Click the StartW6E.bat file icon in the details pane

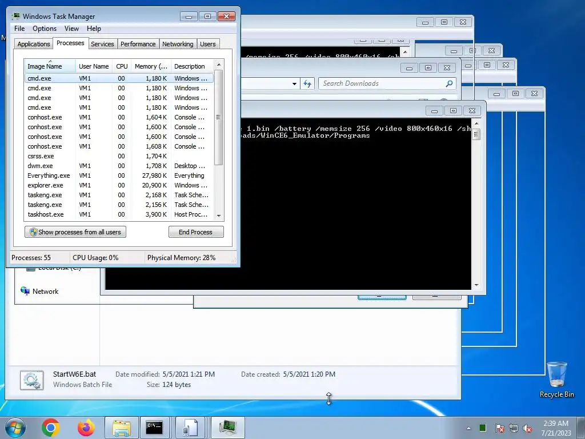click(32, 380)
